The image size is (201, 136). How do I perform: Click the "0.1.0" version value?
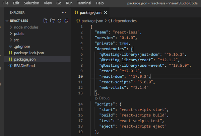pyautogui.click(x=127, y=38)
